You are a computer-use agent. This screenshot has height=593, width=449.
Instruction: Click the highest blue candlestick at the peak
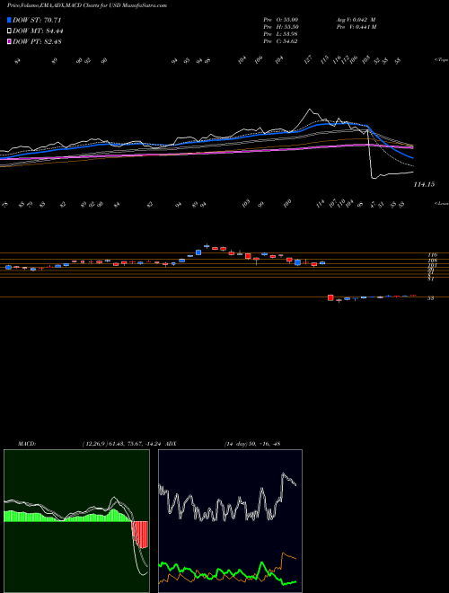point(207,246)
